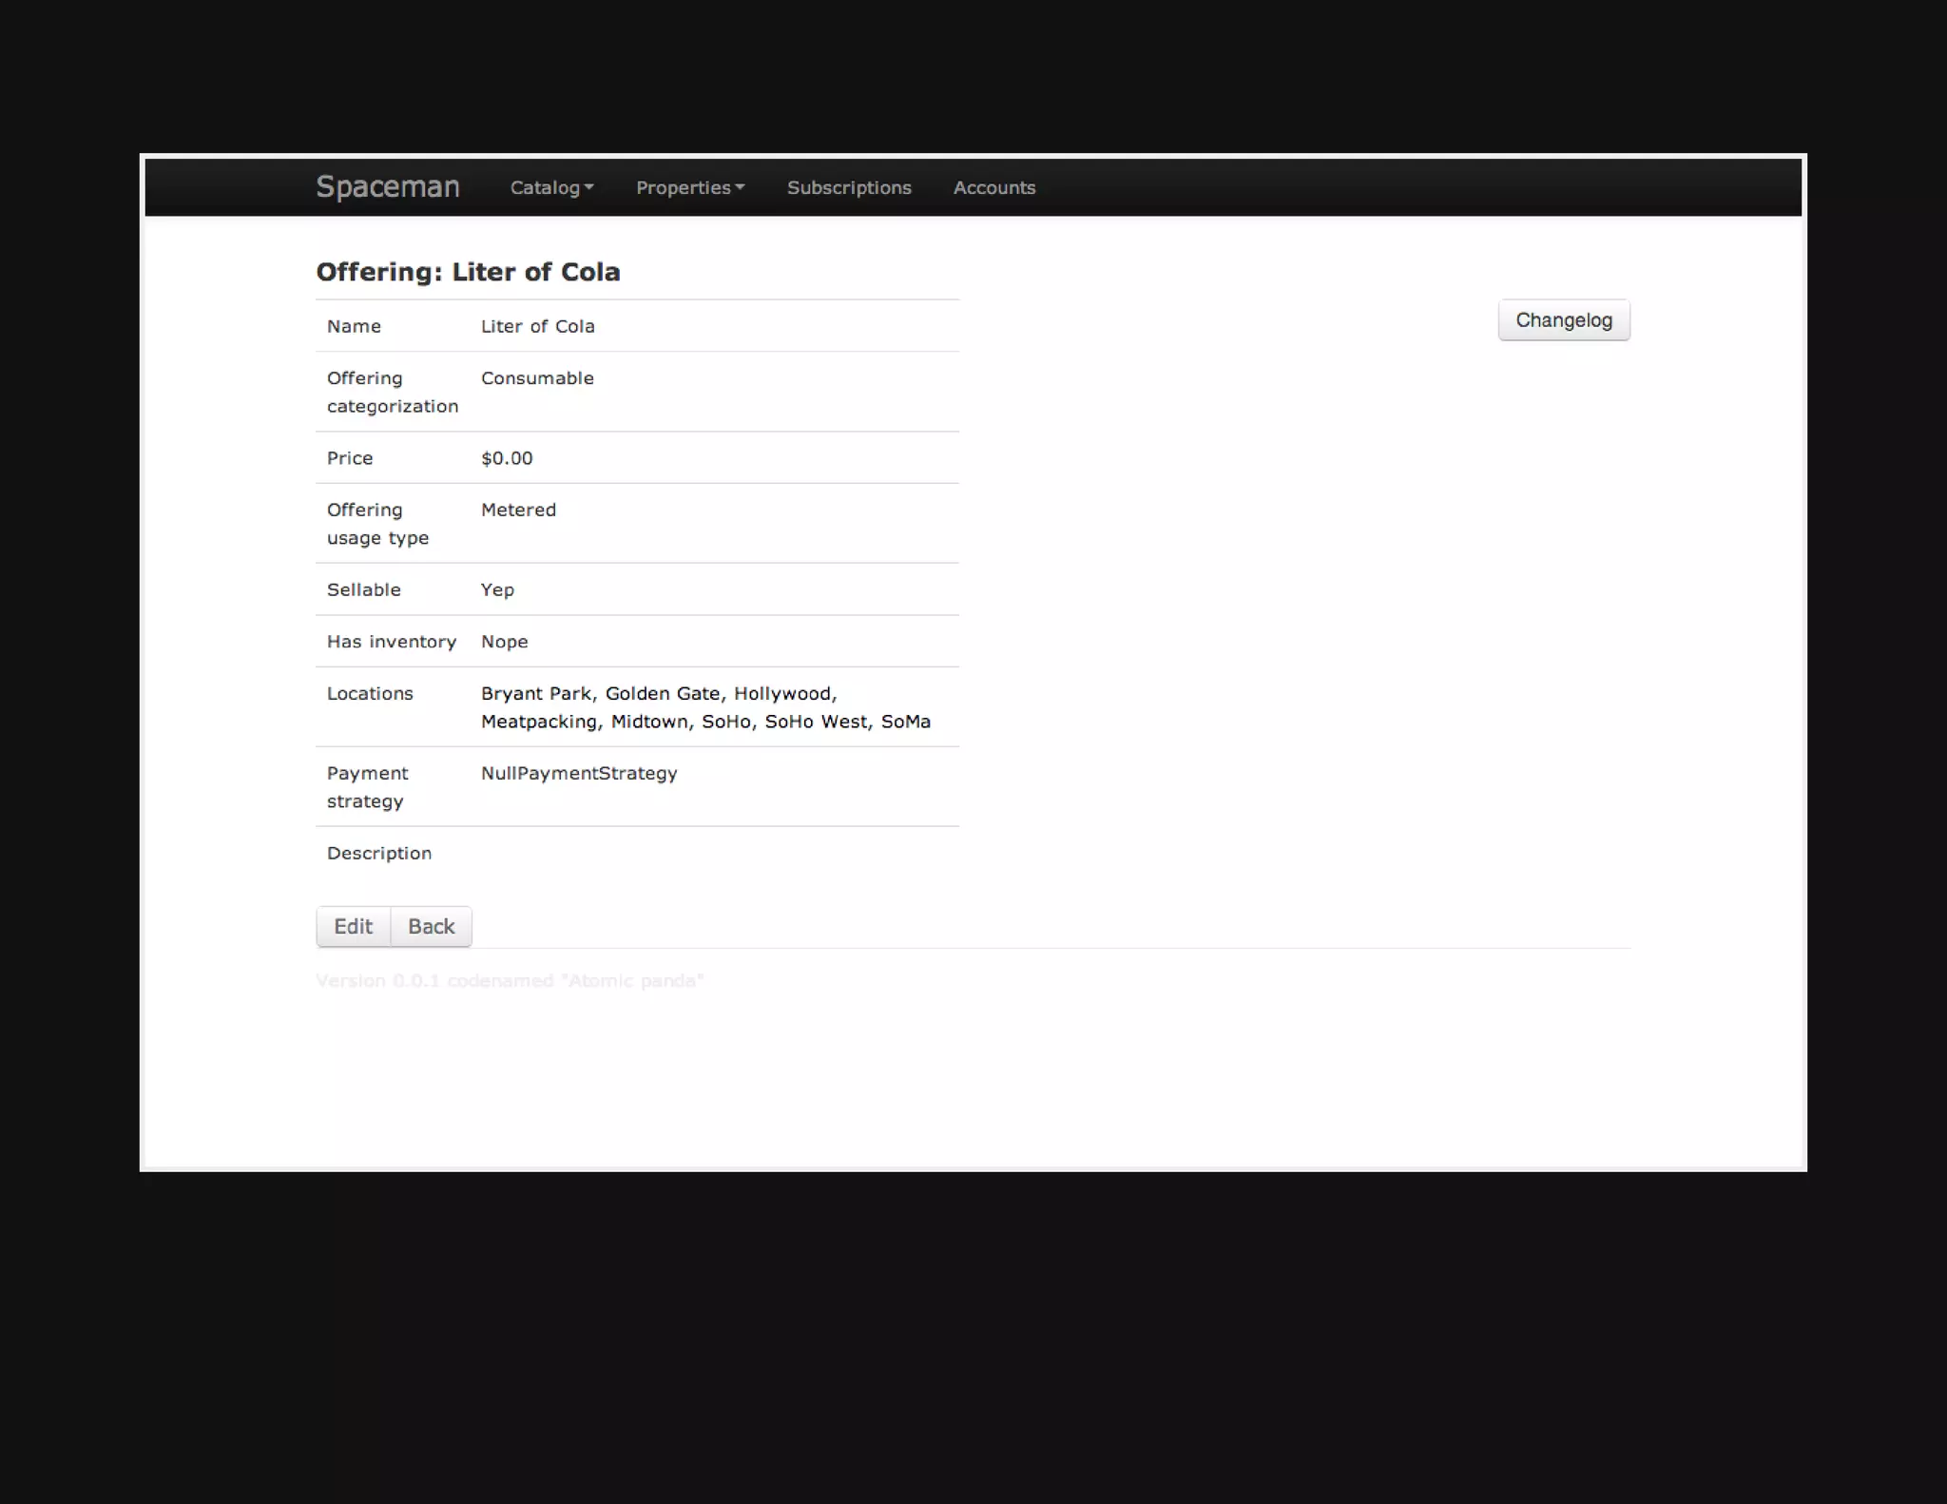Viewport: 1947px width, 1504px height.
Task: Click the Metered usage type value
Action: [518, 510]
